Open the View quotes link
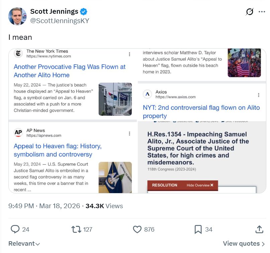The image size is (270, 253). [244, 244]
